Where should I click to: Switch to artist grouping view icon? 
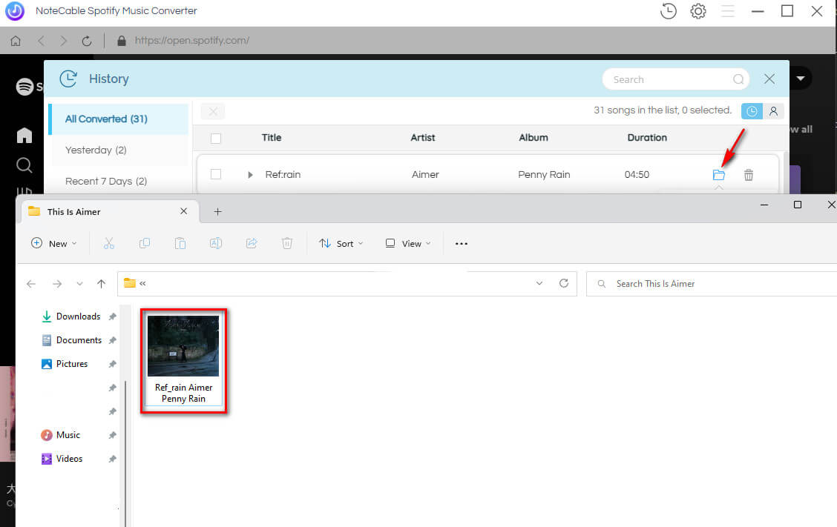(x=773, y=111)
